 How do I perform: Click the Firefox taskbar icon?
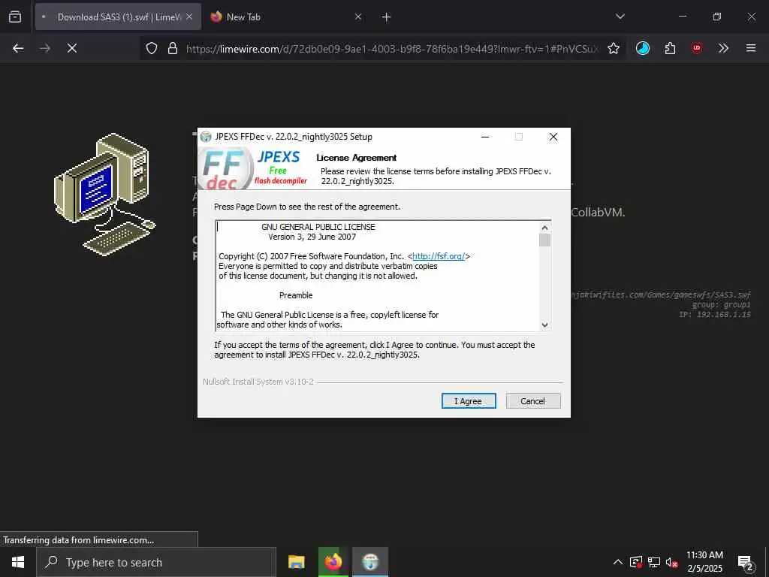(333, 562)
